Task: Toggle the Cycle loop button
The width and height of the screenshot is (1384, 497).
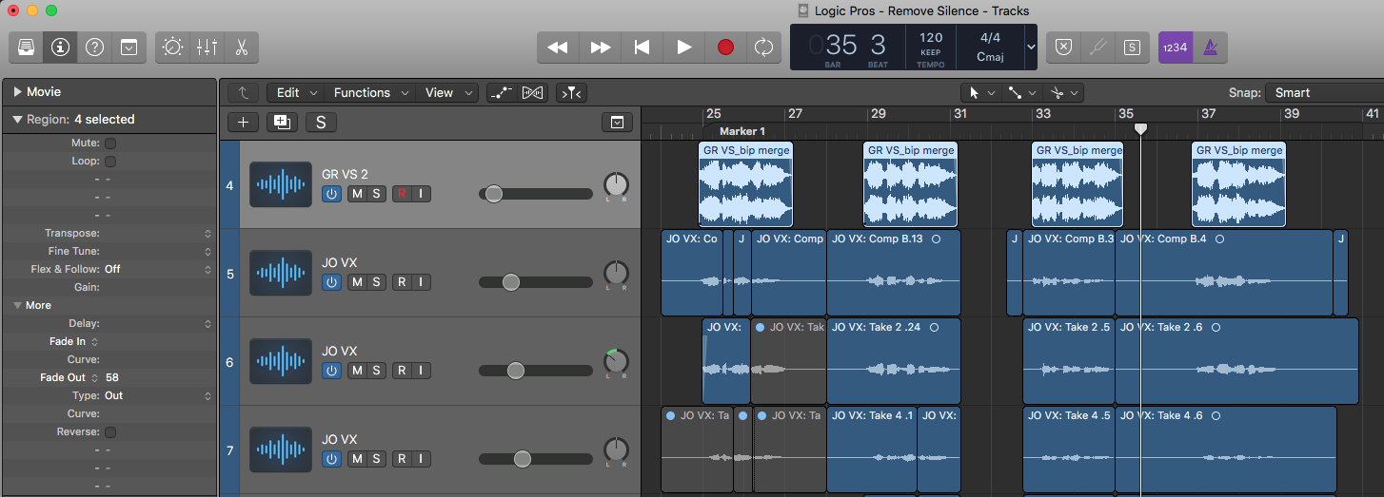Action: [762, 47]
